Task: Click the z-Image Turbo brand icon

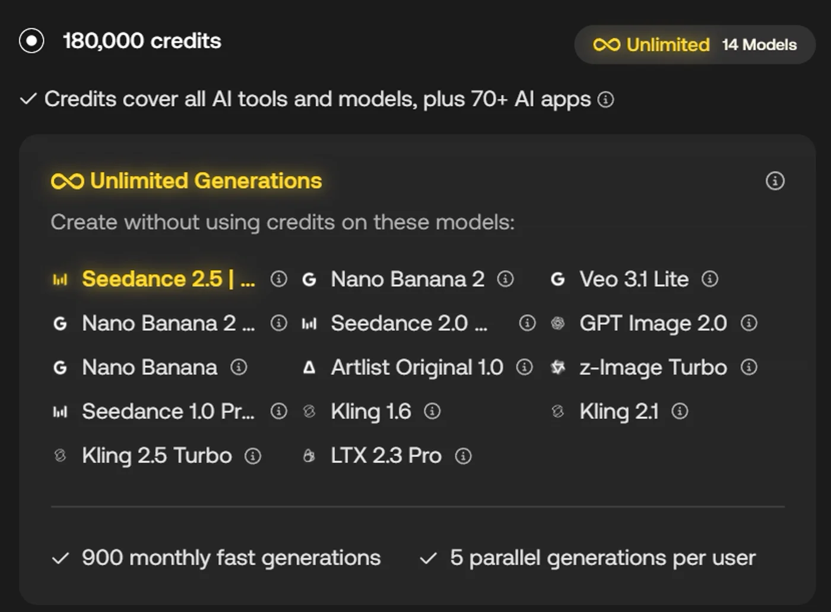Action: click(557, 368)
